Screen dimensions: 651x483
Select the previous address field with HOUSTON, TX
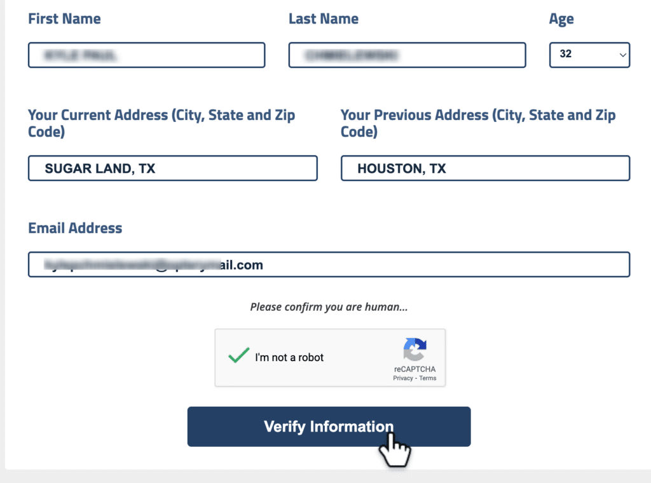click(x=485, y=168)
